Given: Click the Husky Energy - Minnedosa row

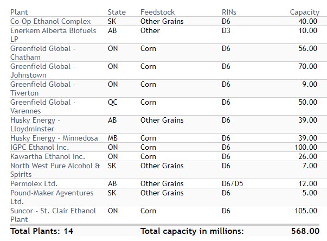Looking at the screenshot, I should (54, 138).
